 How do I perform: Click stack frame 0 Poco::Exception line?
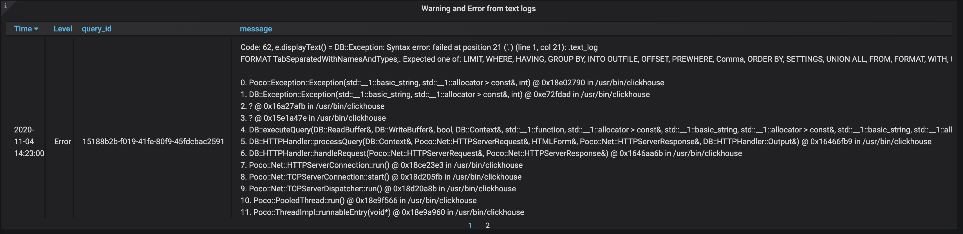click(x=452, y=82)
